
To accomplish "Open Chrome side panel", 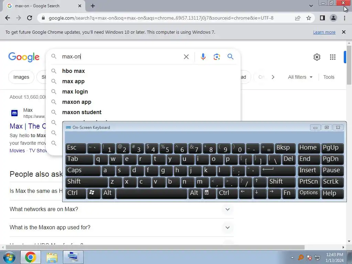I will coord(322,18).
